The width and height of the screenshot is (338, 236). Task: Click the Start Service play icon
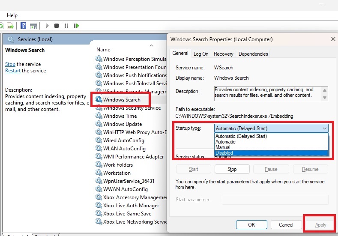pyautogui.click(x=47, y=26)
